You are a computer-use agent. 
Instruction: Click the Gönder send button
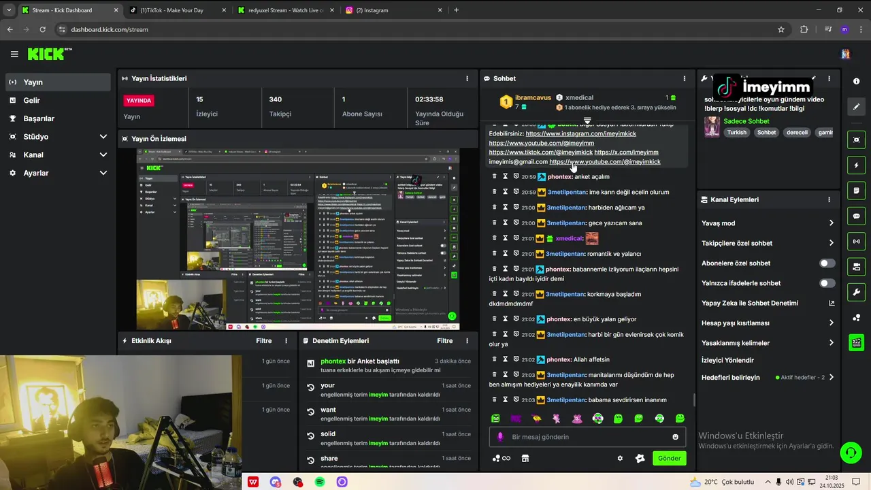[x=669, y=459]
